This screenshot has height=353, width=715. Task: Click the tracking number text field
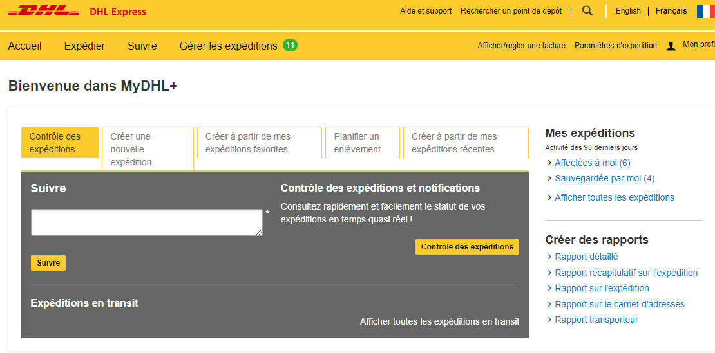pos(147,222)
